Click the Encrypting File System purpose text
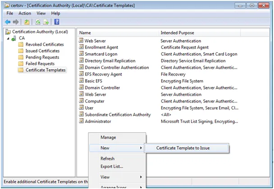Viewport: 274px width, 189px height. click(x=182, y=81)
